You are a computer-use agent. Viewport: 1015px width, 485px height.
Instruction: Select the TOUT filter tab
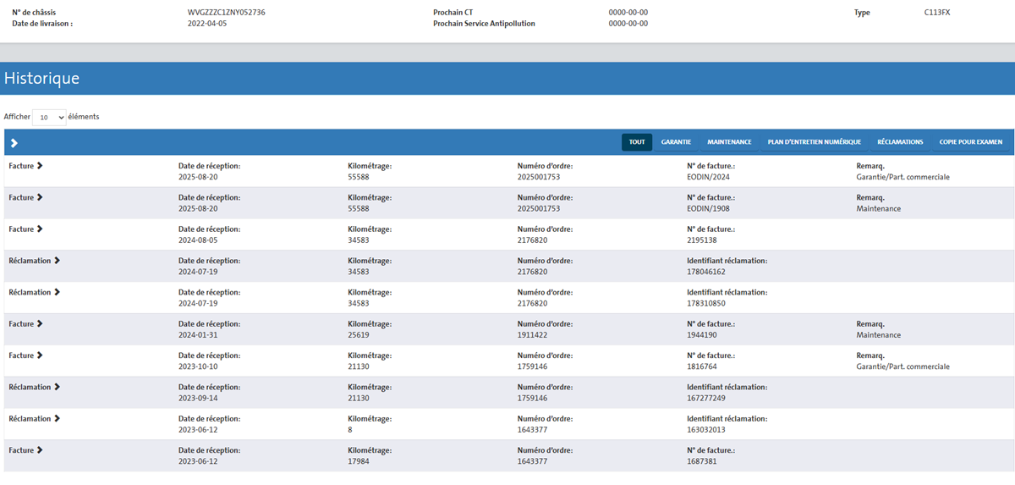coord(637,142)
